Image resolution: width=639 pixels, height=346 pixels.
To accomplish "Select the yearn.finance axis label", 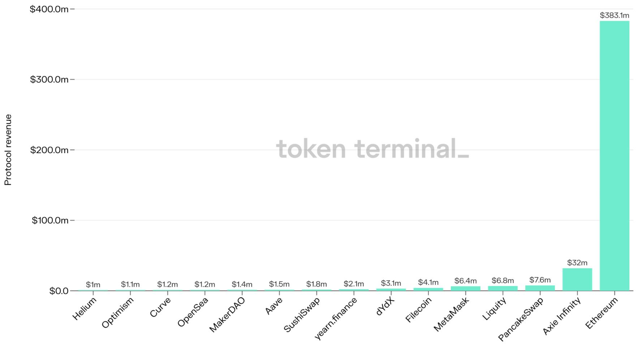I will click(x=336, y=319).
